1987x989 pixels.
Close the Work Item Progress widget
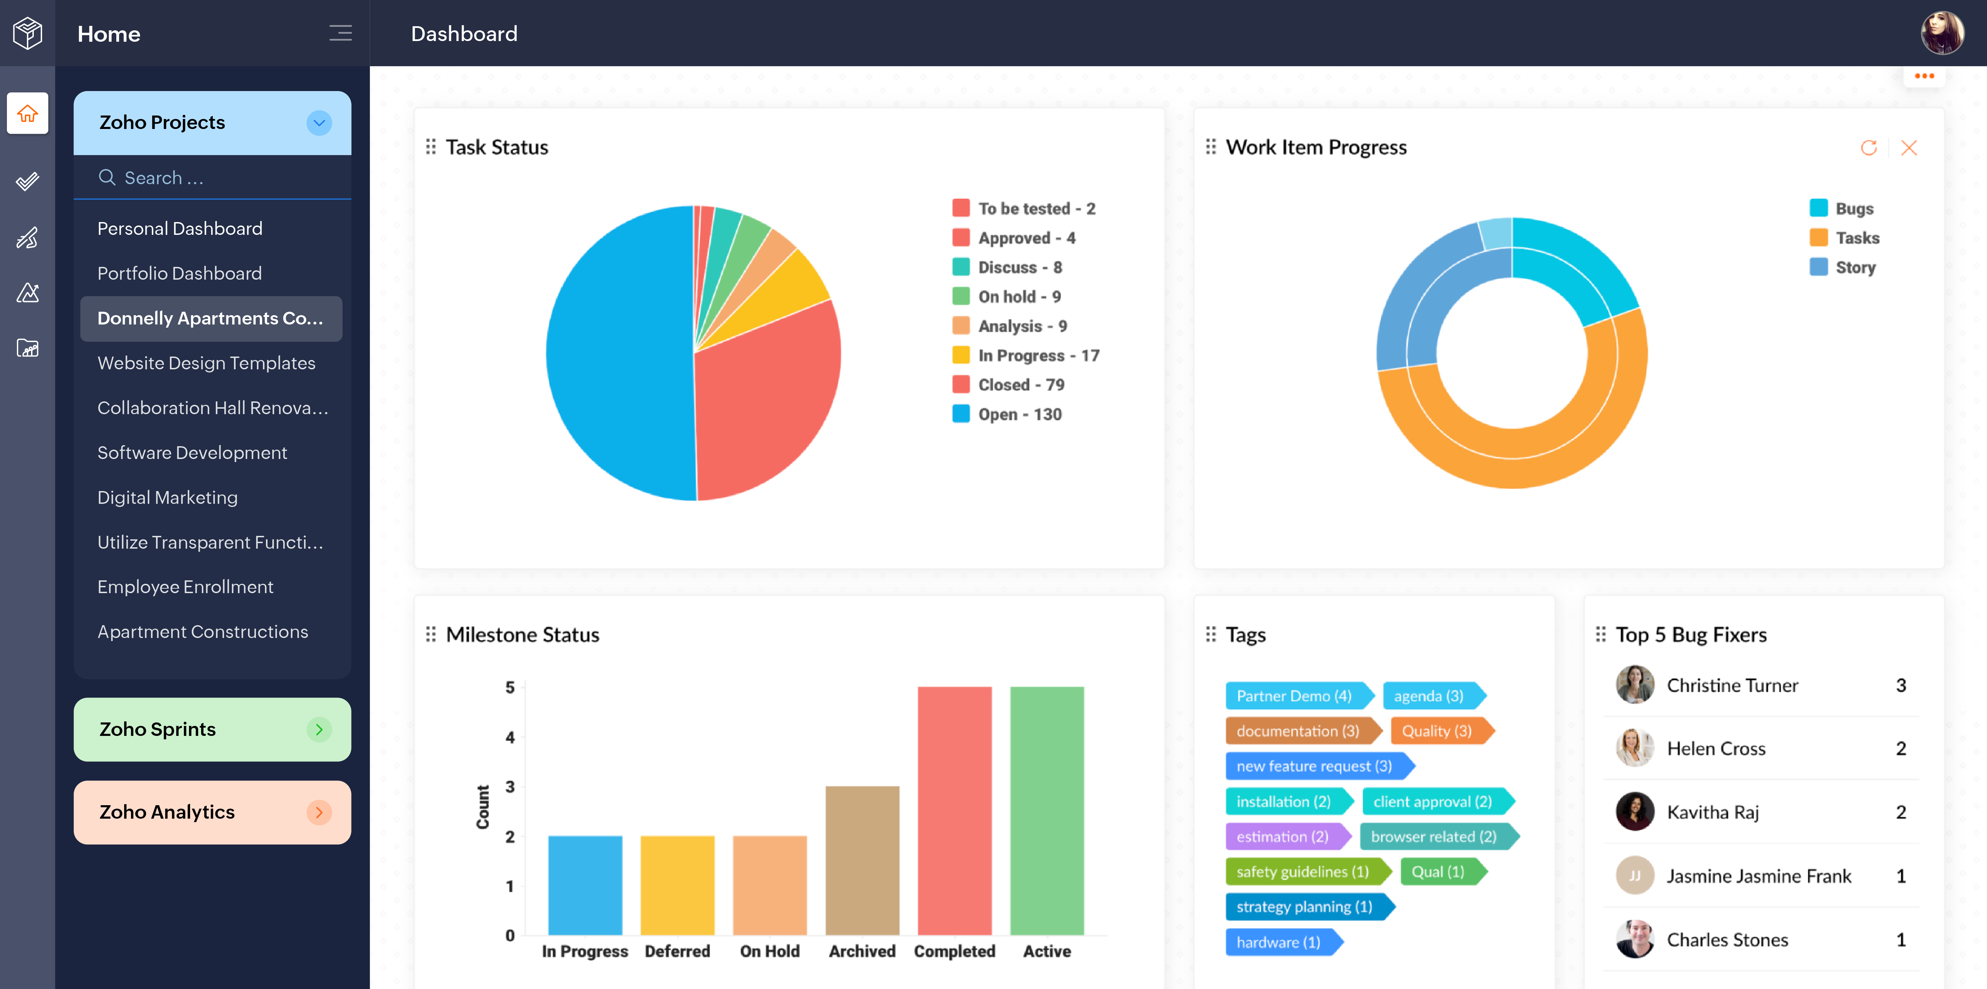pyautogui.click(x=1909, y=147)
